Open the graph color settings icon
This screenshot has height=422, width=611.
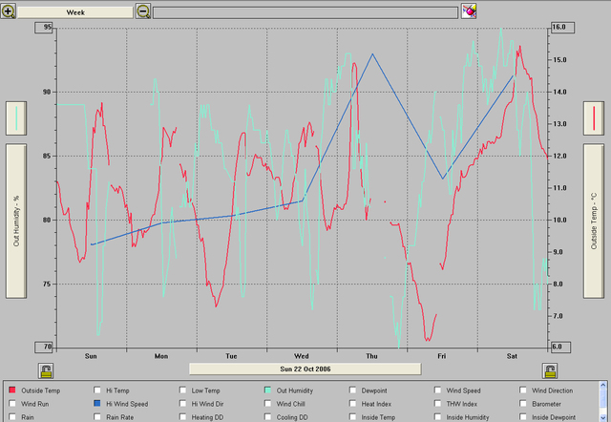(469, 11)
